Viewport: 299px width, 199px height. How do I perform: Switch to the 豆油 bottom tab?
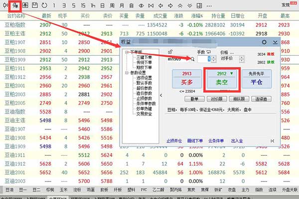click(x=9, y=190)
